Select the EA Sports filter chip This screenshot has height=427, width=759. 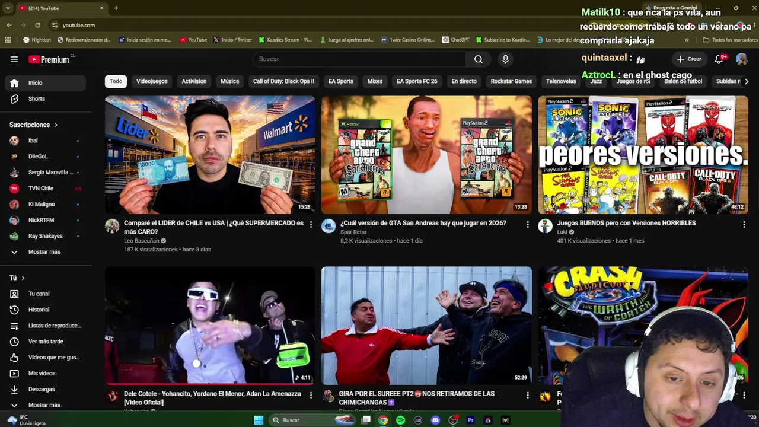pos(341,81)
